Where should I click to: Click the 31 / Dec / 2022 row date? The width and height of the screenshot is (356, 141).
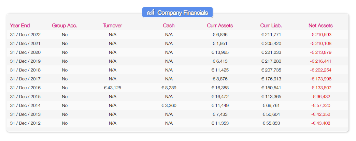(x=25, y=35)
